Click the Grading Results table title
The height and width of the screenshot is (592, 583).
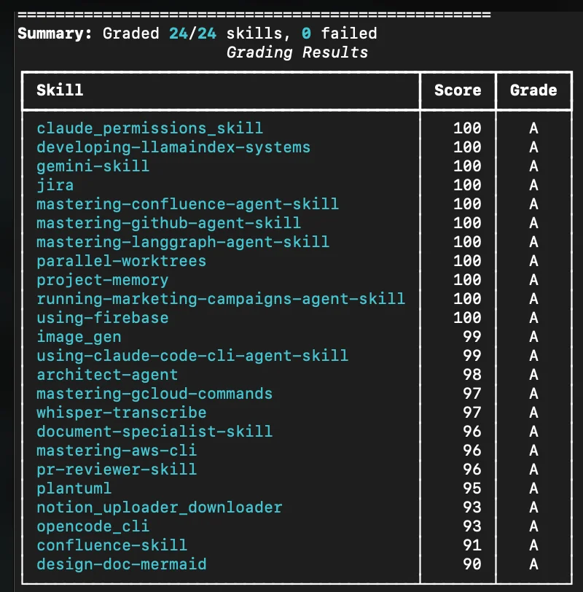pyautogui.click(x=297, y=52)
